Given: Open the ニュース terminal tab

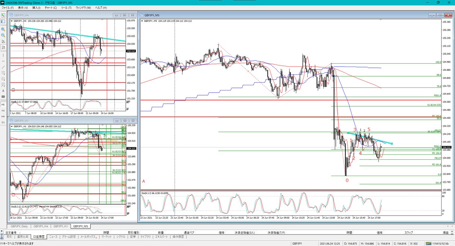Looking at the screenshot, I should click(53, 237).
